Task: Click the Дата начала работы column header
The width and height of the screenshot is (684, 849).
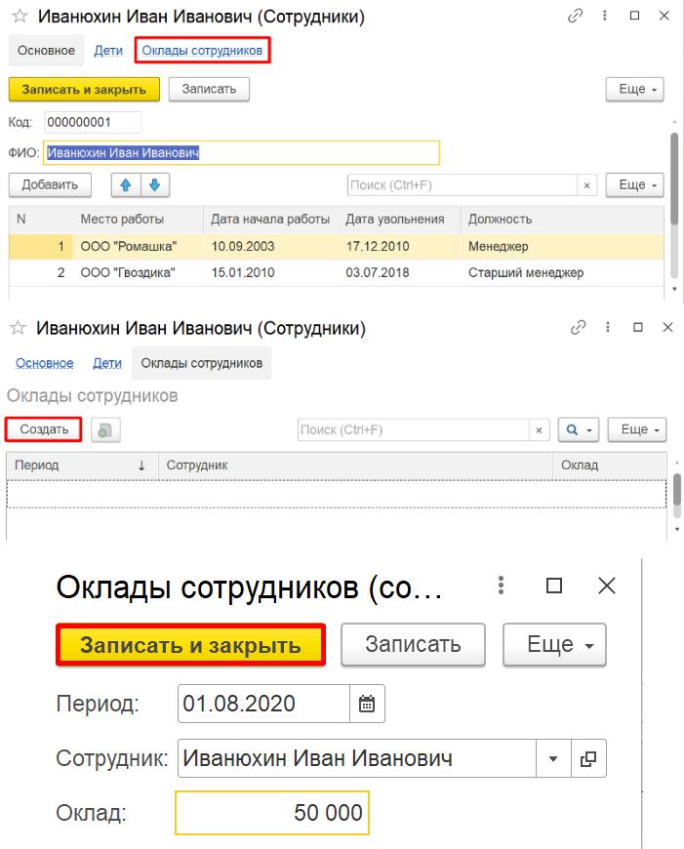Action: [x=271, y=220]
